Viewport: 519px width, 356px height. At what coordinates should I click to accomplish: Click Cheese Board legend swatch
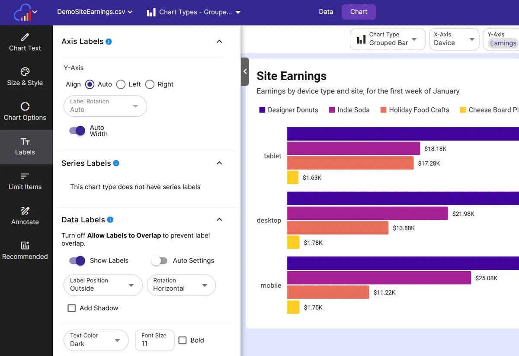[x=463, y=110]
